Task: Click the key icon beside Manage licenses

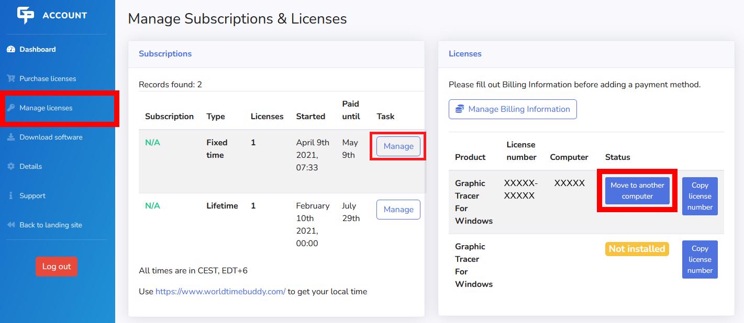Action: pyautogui.click(x=11, y=108)
